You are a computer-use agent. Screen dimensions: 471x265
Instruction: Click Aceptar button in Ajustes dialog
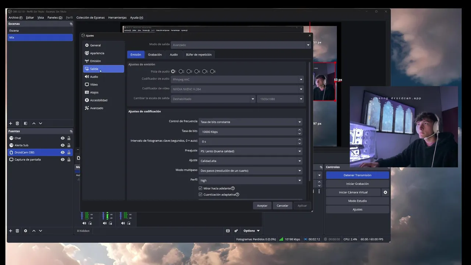pyautogui.click(x=262, y=206)
